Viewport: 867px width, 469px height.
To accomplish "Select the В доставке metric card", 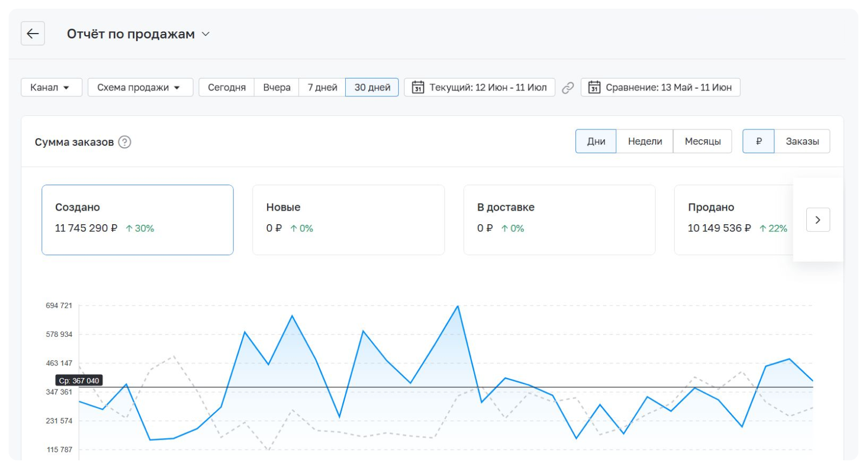I will [x=559, y=220].
